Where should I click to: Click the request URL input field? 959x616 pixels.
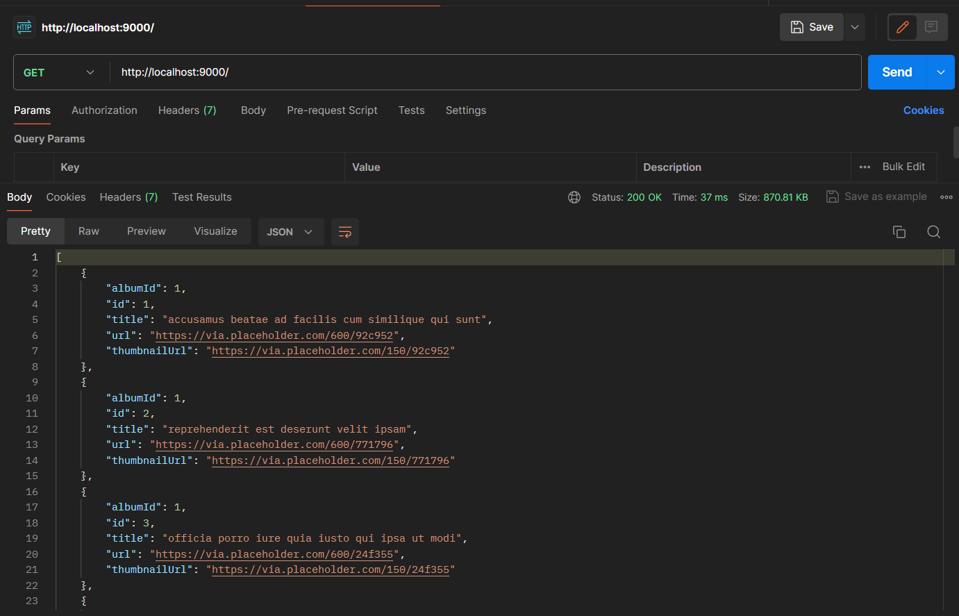[x=486, y=72]
